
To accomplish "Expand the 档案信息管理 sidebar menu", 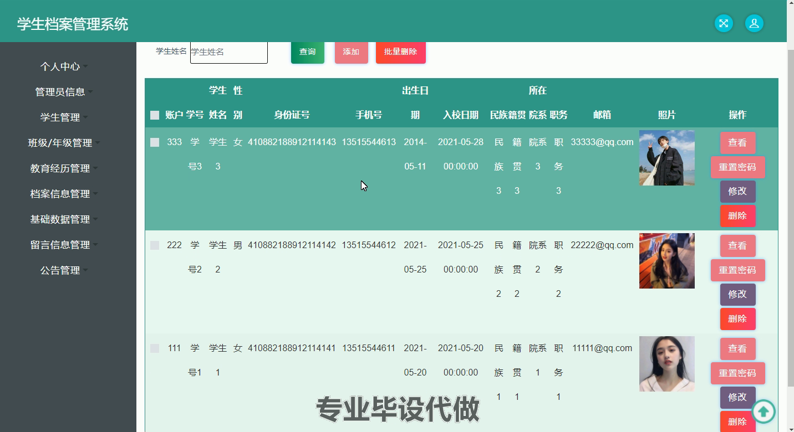I will (x=64, y=194).
